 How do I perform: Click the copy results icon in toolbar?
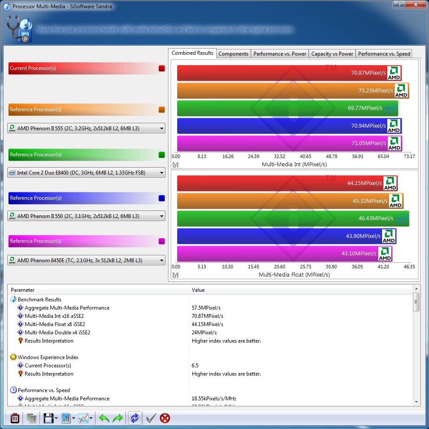point(32,418)
